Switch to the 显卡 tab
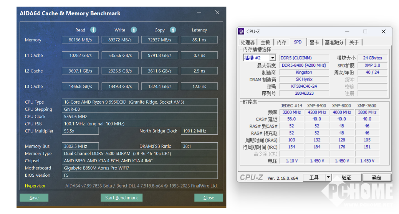 coord(314,42)
